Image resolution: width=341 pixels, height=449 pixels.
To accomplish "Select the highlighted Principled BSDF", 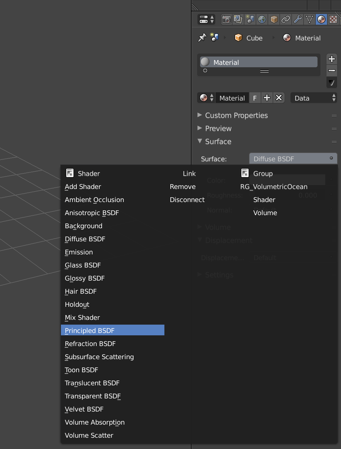I will 113,330.
